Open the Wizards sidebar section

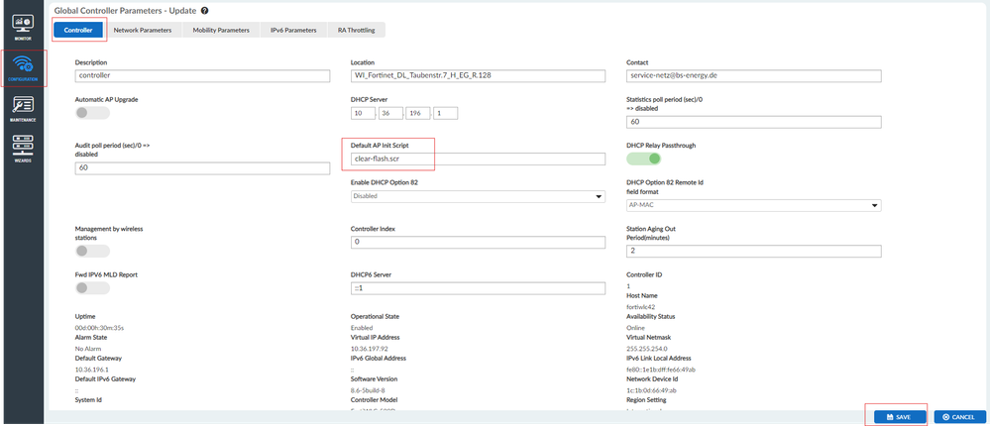22,148
